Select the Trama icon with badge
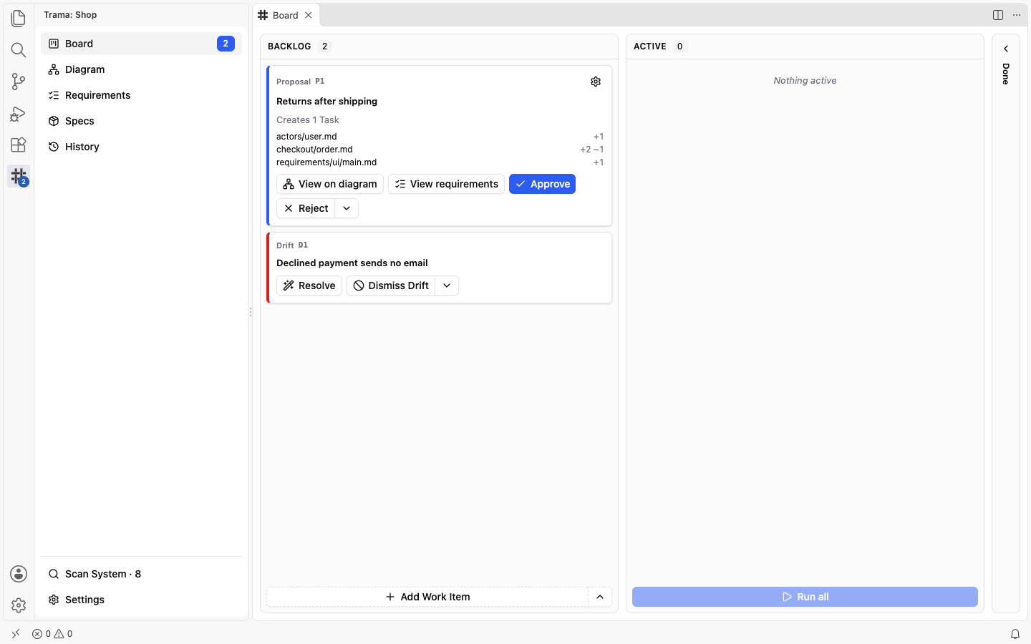Screen dimensions: 1031x644 (19, 176)
